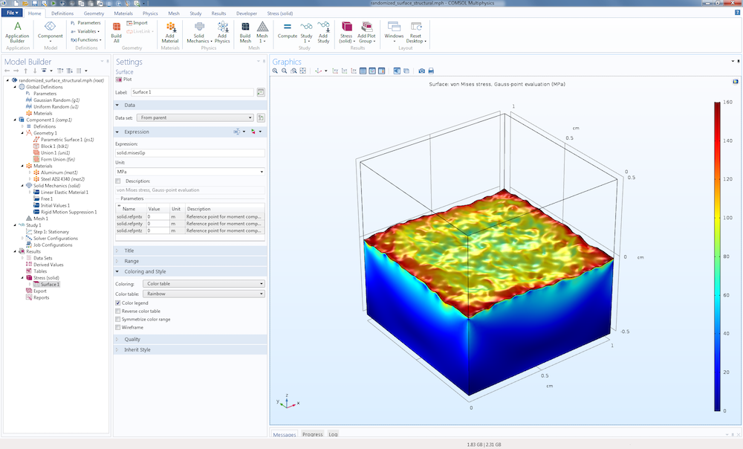Screen dimensions: 743x449
Task: Open Solid Mechanics physics button
Action: [x=199, y=32]
